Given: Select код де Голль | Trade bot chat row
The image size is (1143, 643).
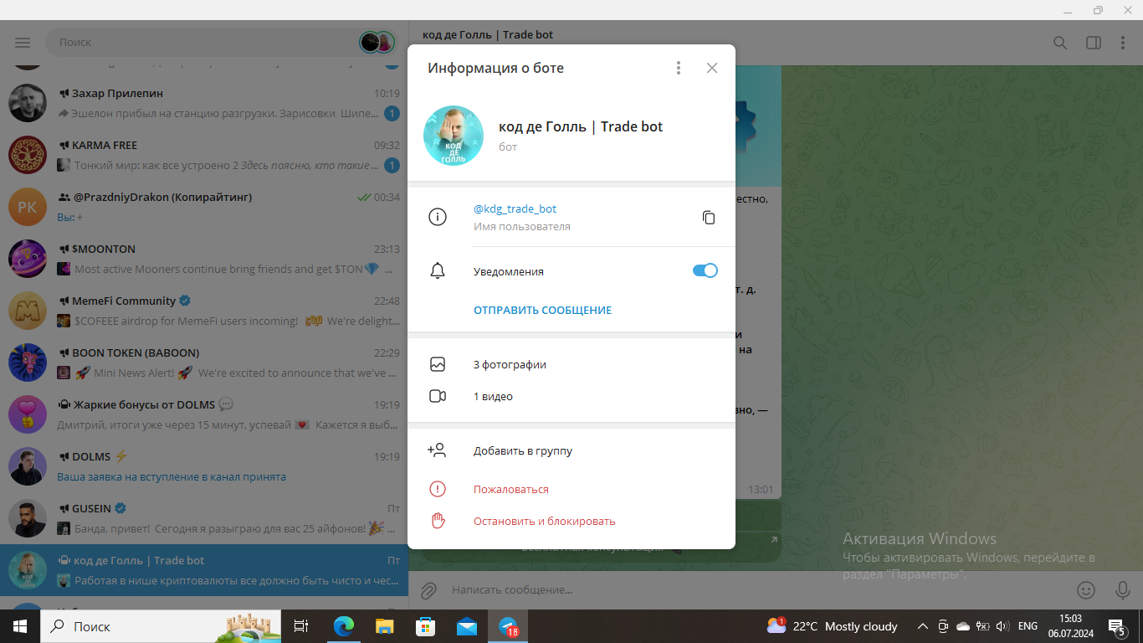Looking at the screenshot, I should (204, 570).
